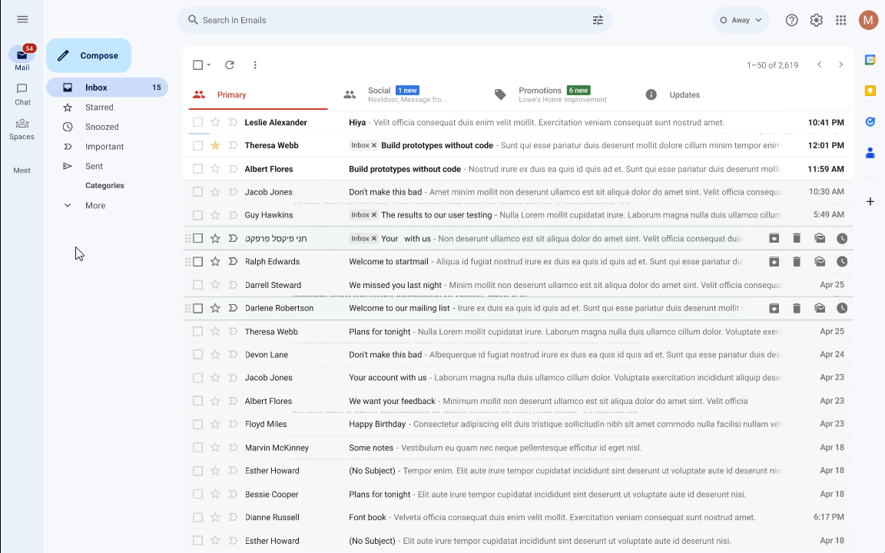Click the Search In Emails field

coord(384,21)
